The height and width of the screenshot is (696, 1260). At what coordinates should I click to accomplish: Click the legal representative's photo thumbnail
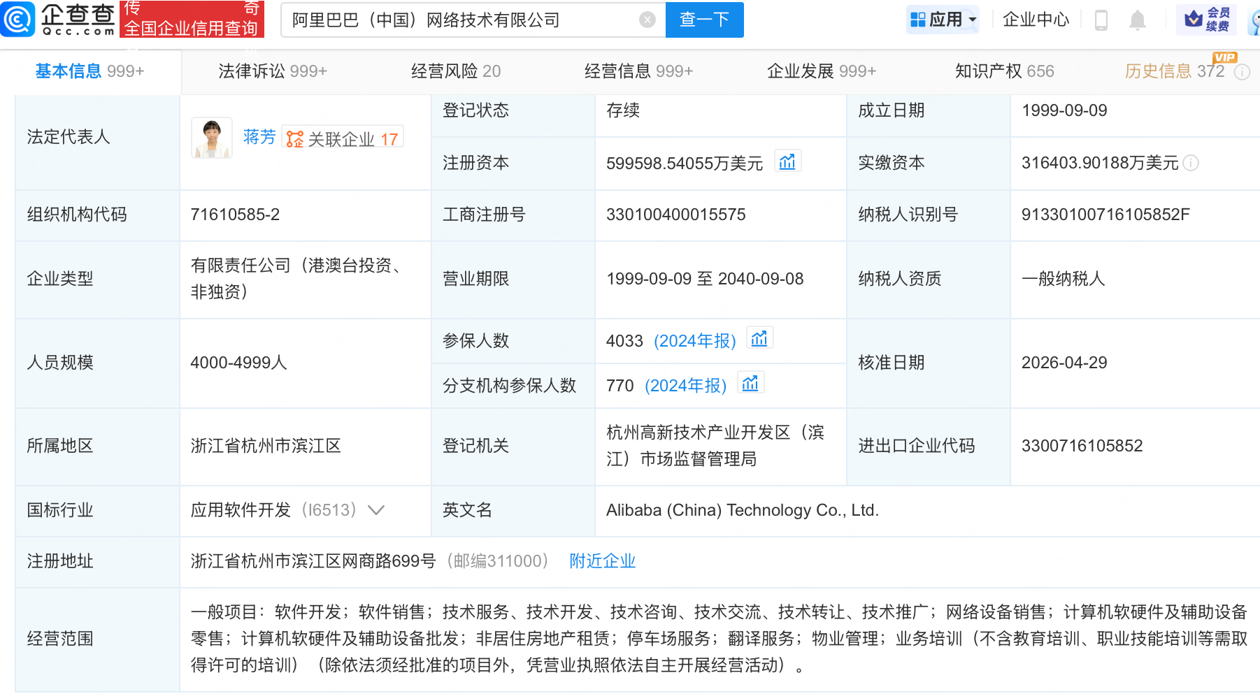click(212, 138)
